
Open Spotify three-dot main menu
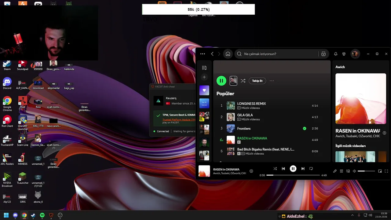(x=203, y=54)
